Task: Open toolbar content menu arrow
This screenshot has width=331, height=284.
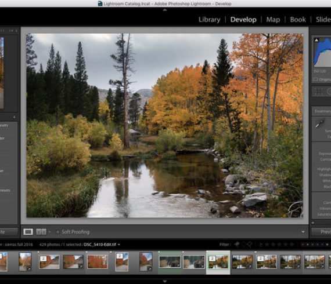Action: [303, 232]
